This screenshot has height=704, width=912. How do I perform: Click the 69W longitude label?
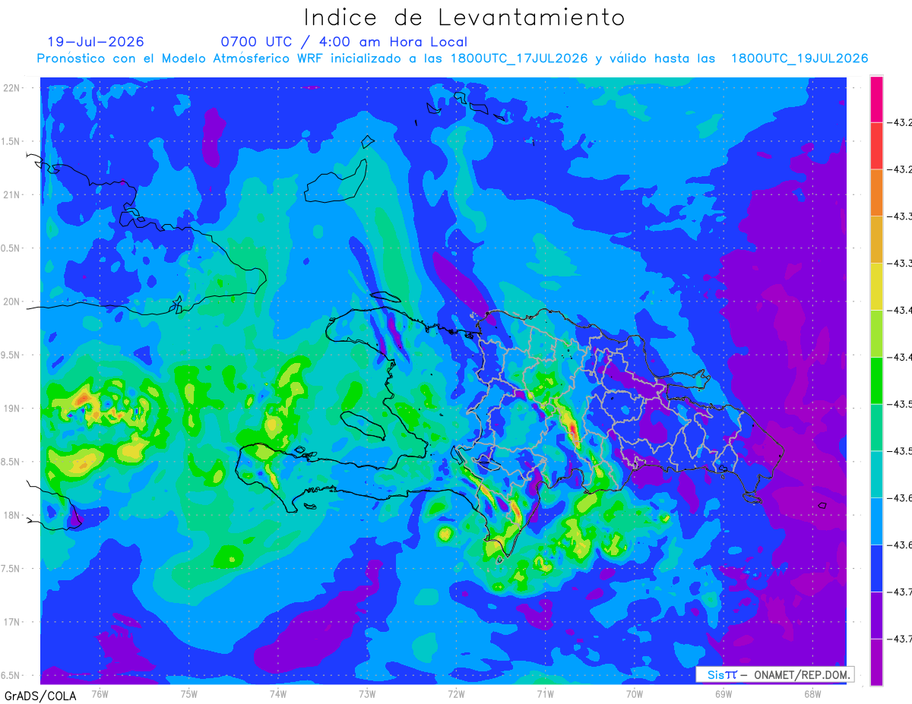tap(724, 693)
